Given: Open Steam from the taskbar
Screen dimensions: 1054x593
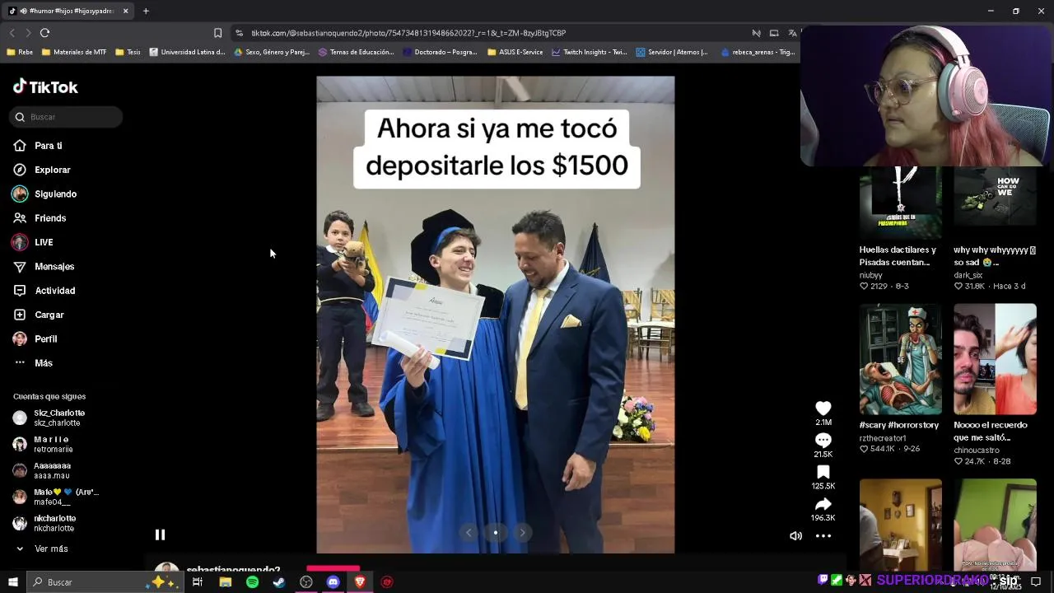Looking at the screenshot, I should tap(279, 582).
